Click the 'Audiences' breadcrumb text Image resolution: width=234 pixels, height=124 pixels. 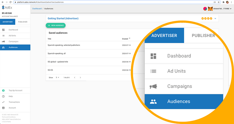49,9
